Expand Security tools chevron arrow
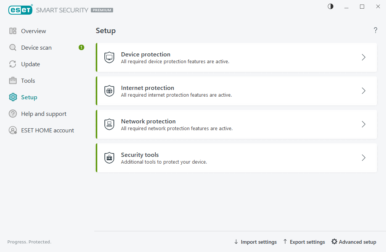 [363, 158]
